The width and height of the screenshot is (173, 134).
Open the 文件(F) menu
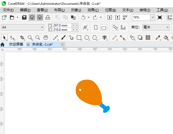[x=8, y=10]
